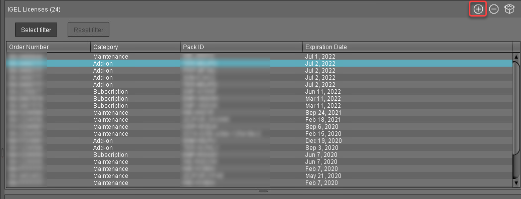Image resolution: width=521 pixels, height=199 pixels.
Task: Select the Add-on row expiring Dec 19, 2020
Action: pyautogui.click(x=260, y=141)
